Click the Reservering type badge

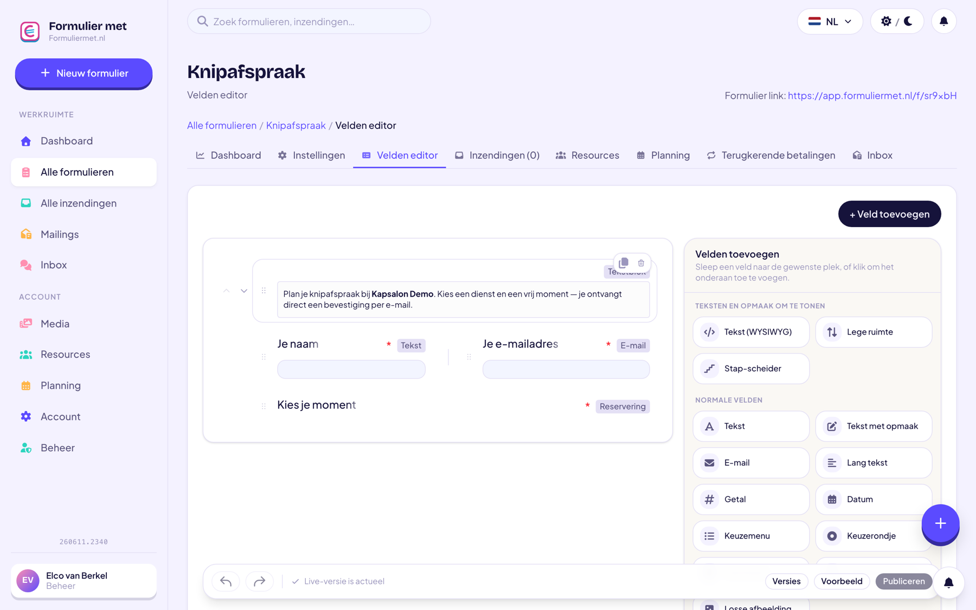[622, 407]
